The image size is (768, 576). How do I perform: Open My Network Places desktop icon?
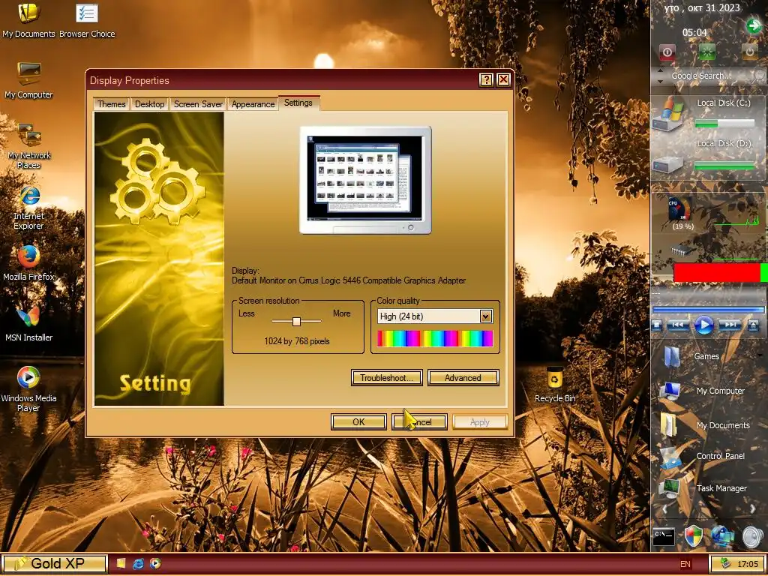(28, 146)
